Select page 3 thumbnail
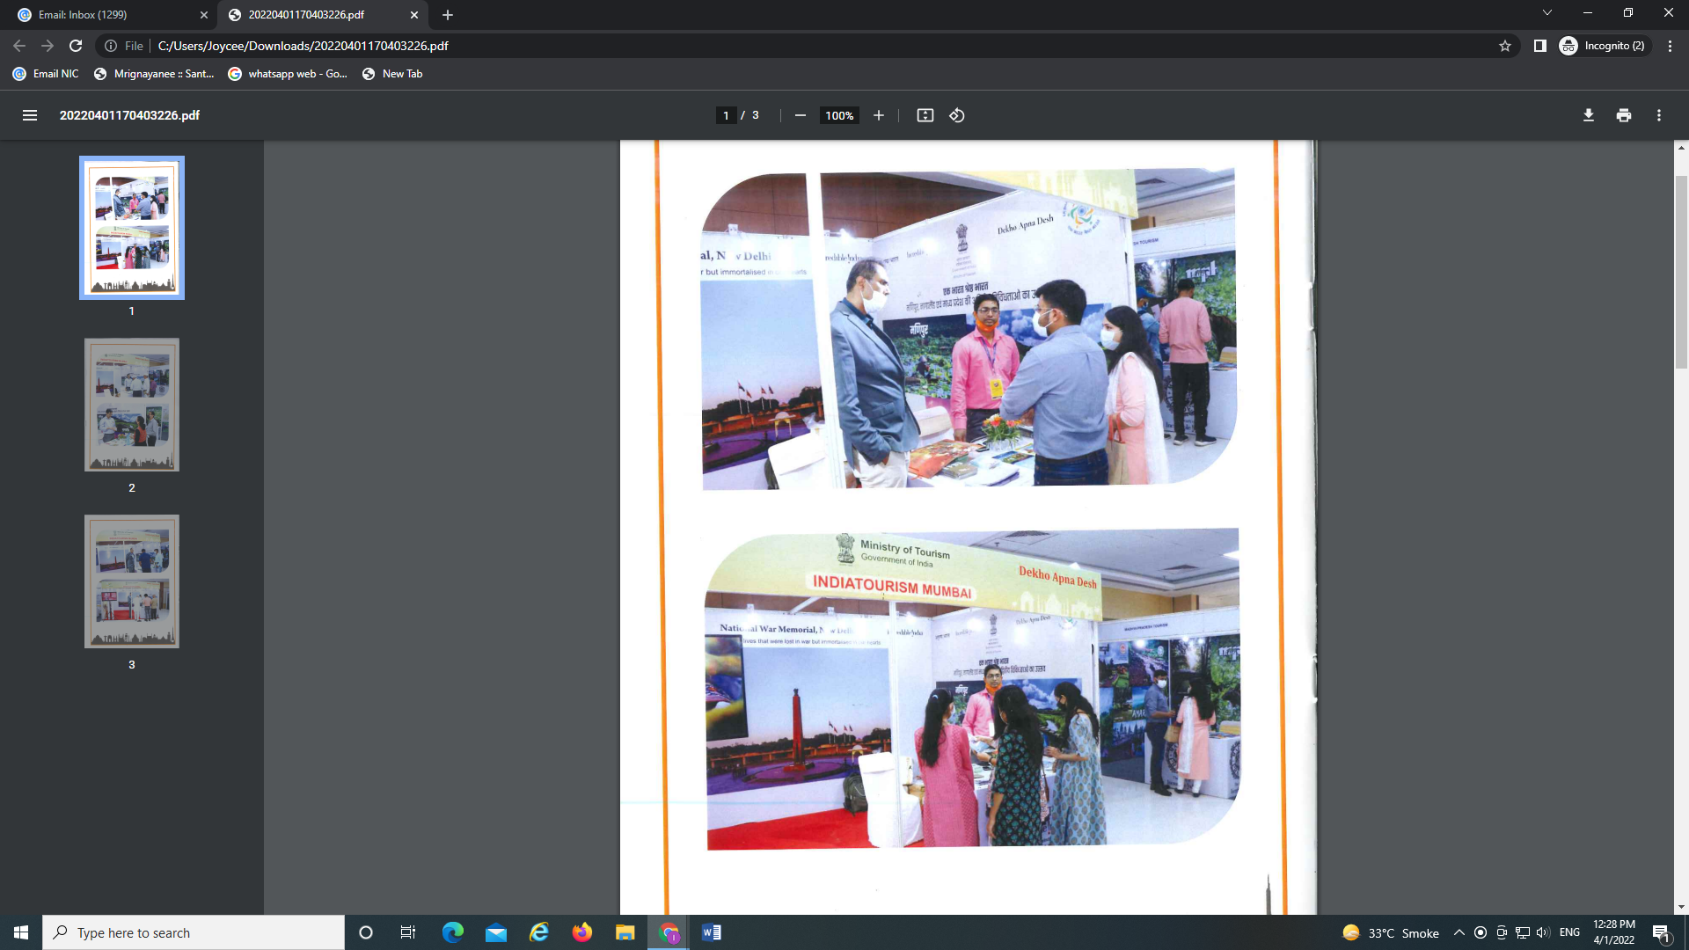This screenshot has height=950, width=1689. click(132, 581)
